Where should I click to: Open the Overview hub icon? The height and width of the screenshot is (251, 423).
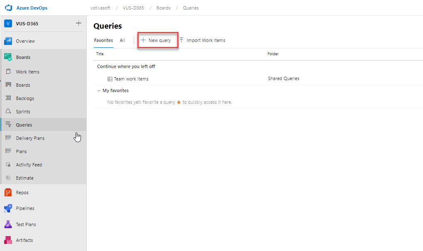pyautogui.click(x=8, y=41)
